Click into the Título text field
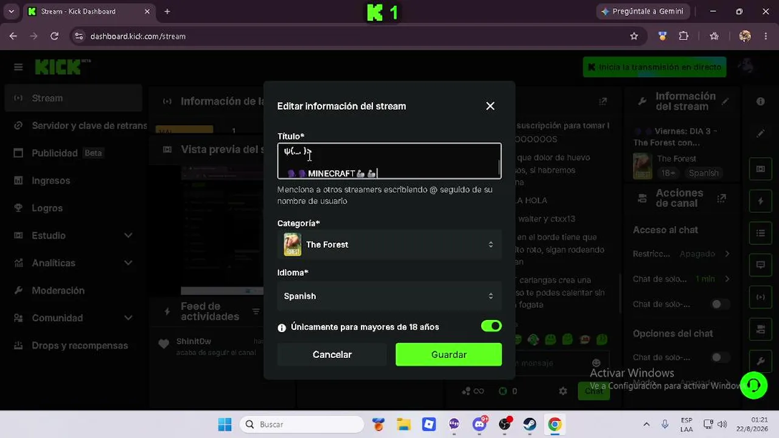779x438 pixels. pyautogui.click(x=389, y=161)
